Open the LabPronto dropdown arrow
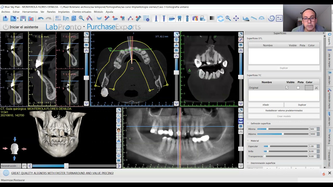Viewport: 333px width, 187px height. pos(84,27)
